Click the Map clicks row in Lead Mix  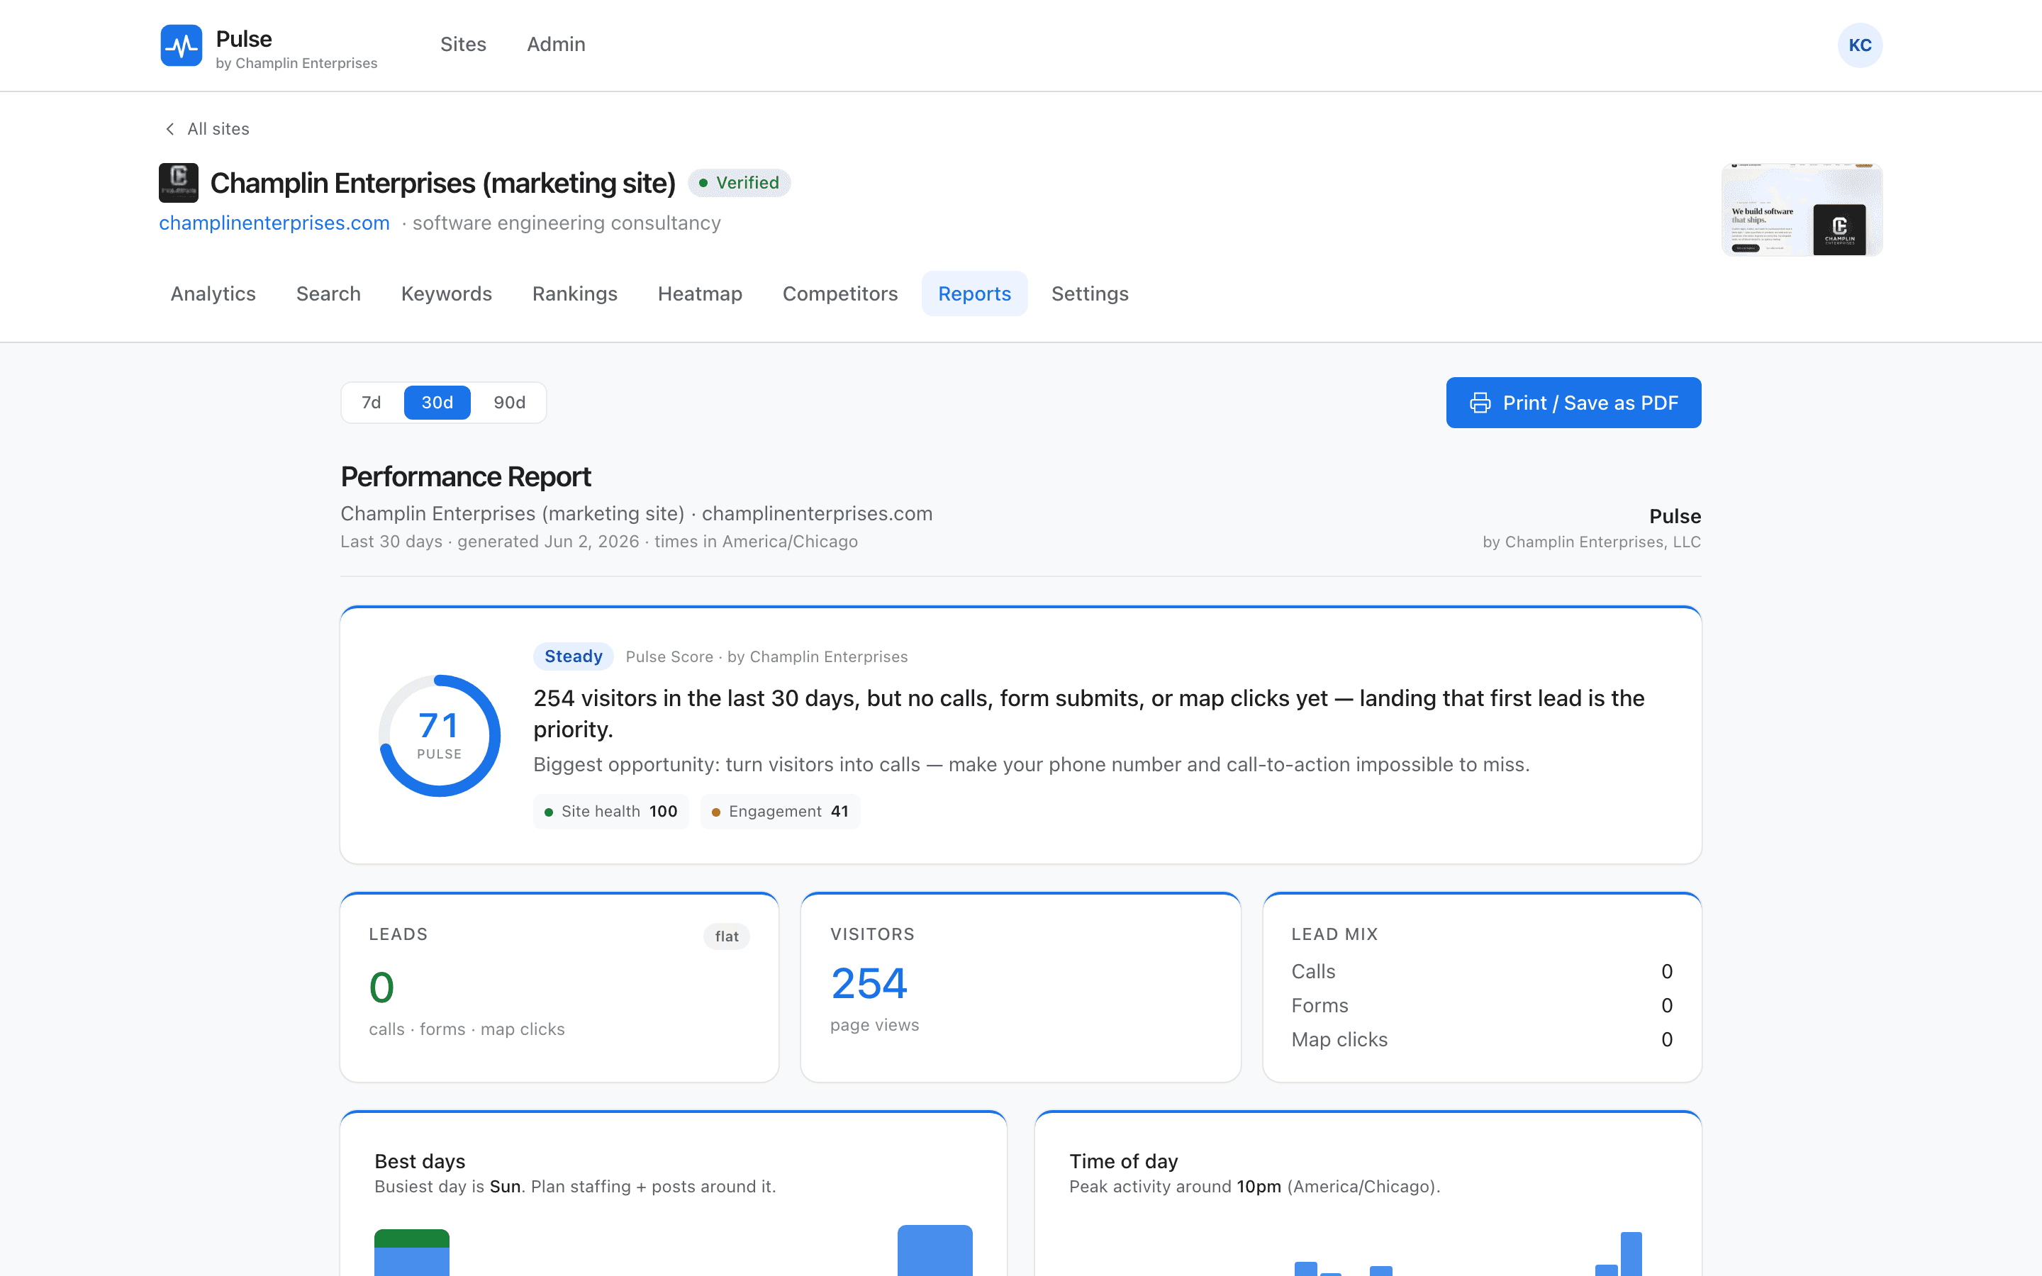pos(1482,1040)
